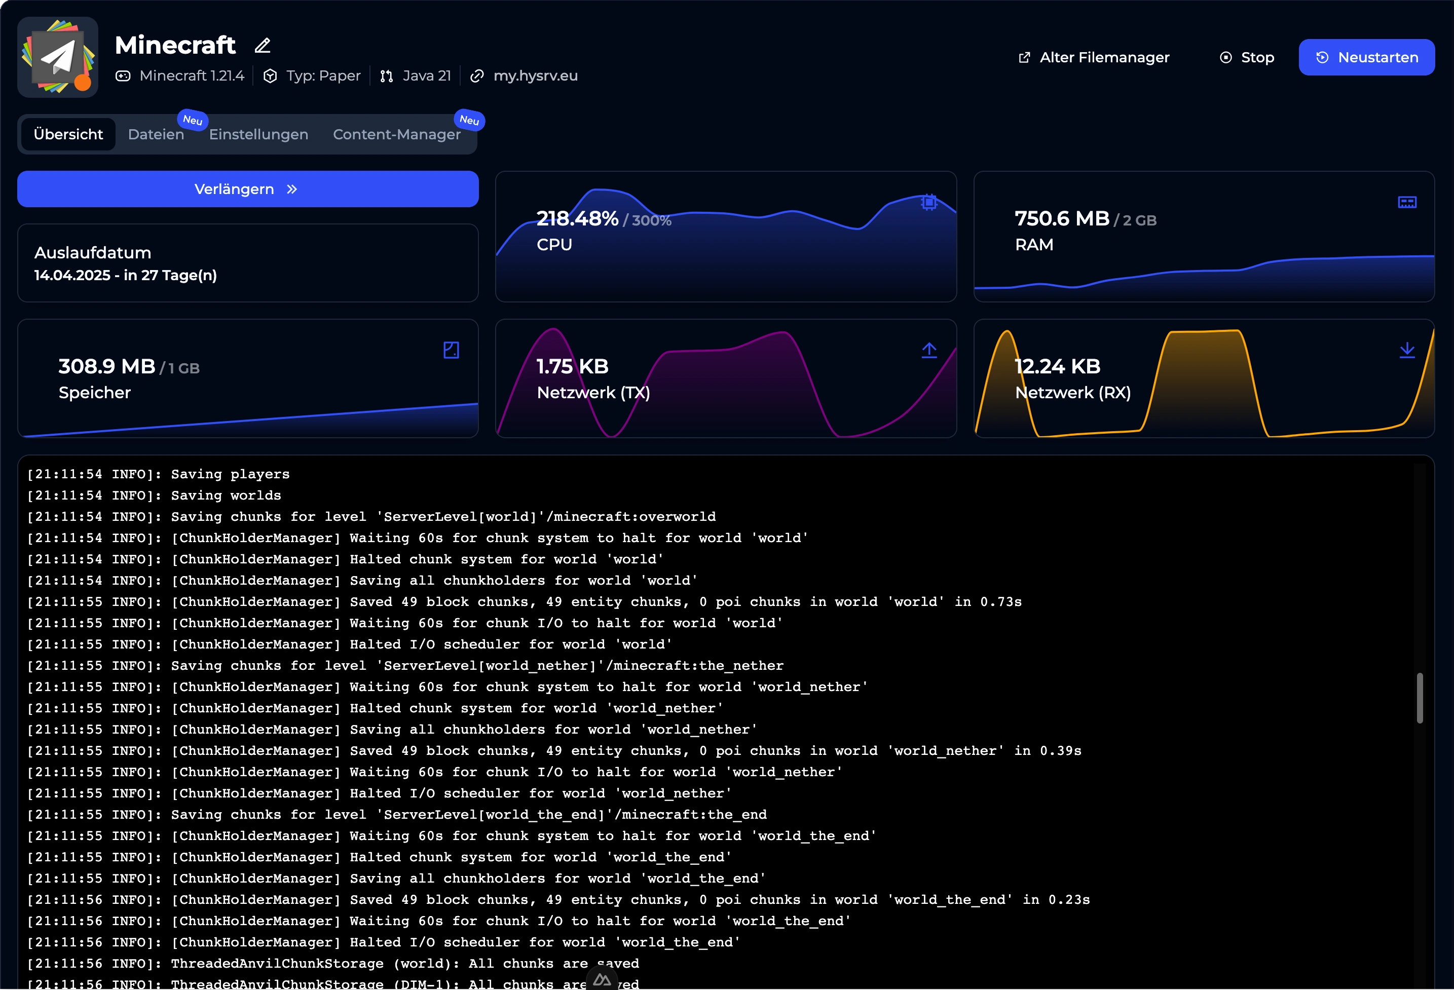Viewport: 1454px width, 990px height.
Task: Stop the Minecraft server
Action: [x=1247, y=58]
